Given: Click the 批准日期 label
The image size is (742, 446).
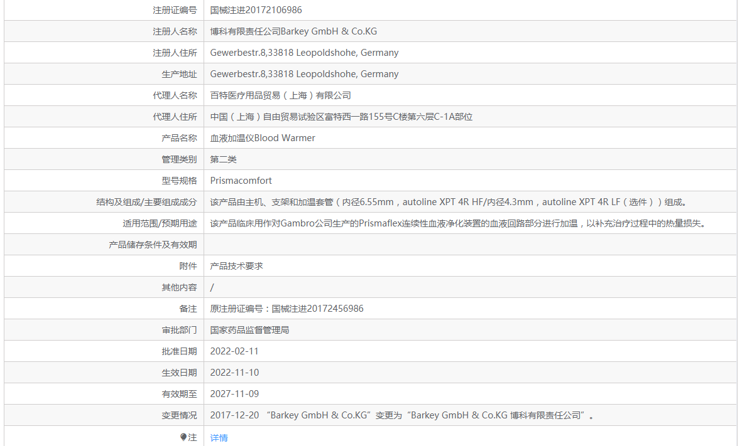Looking at the screenshot, I should [179, 351].
